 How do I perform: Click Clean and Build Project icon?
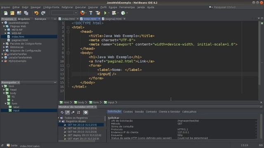tap(98, 13)
